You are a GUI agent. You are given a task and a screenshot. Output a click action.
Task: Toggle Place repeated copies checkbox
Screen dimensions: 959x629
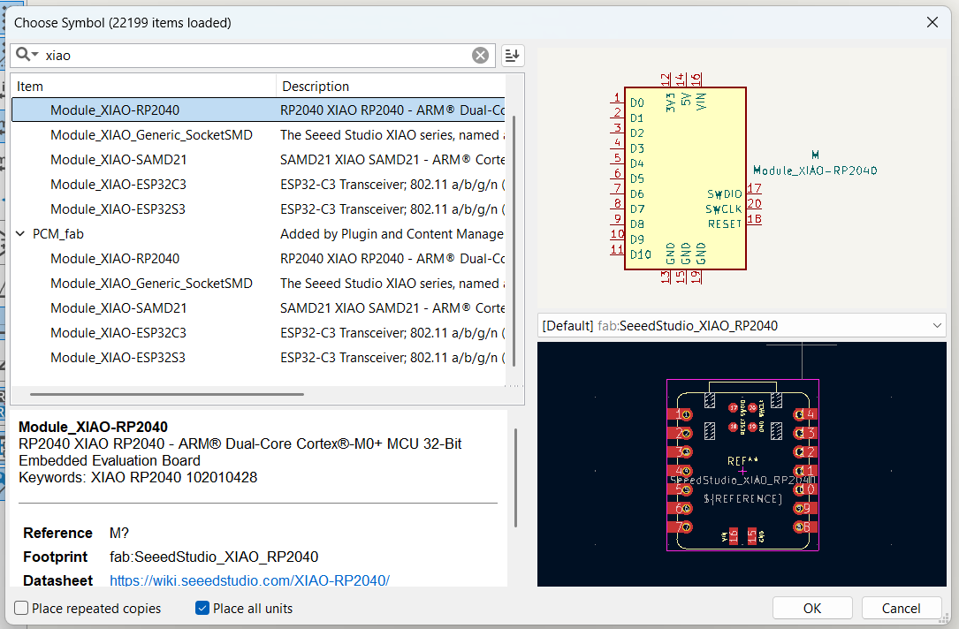(21, 608)
